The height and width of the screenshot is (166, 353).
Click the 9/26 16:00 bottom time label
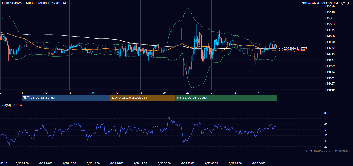pos(117,164)
